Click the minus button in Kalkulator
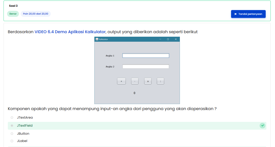Image resolution: width=275 pixels, height=147 pixels. point(135,81)
